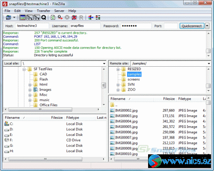Open the Site Manager dropdown arrow

pos(14,18)
